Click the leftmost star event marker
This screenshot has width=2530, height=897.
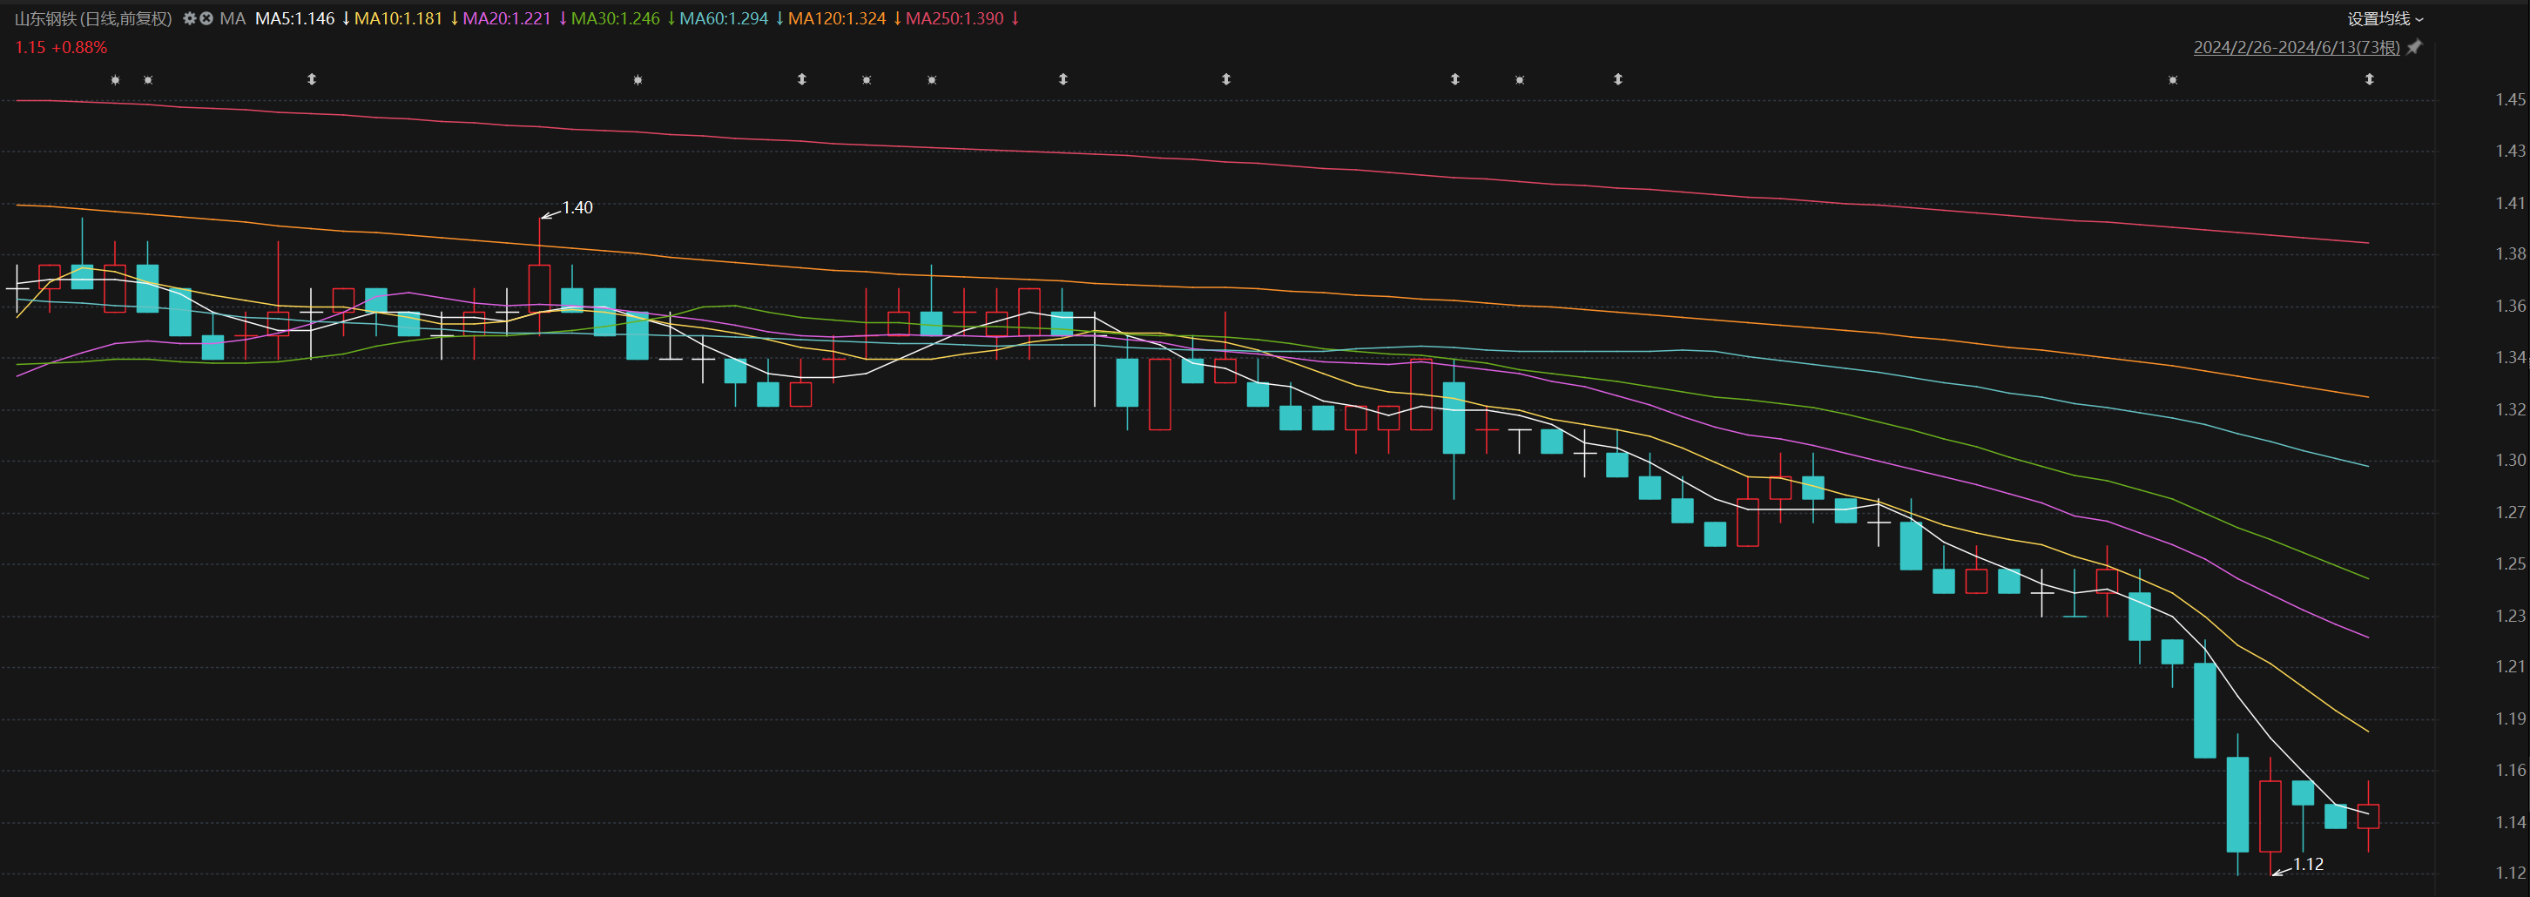pyautogui.click(x=115, y=79)
